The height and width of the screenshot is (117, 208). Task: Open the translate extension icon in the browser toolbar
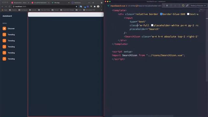pyautogui.click(x=81, y=6)
